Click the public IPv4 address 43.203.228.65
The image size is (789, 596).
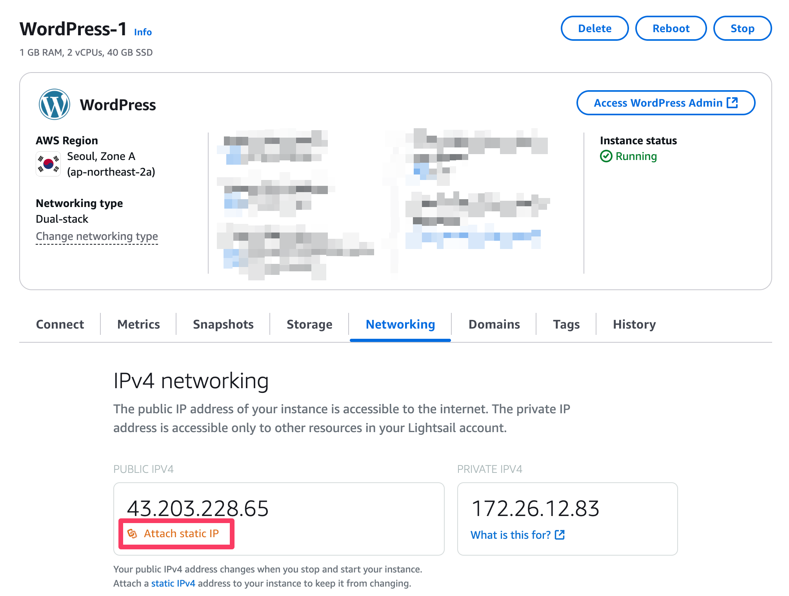[198, 509]
